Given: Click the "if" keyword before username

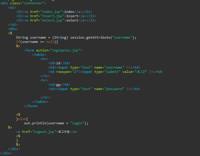Looking at the screenshot, I should (x=18, y=42).
